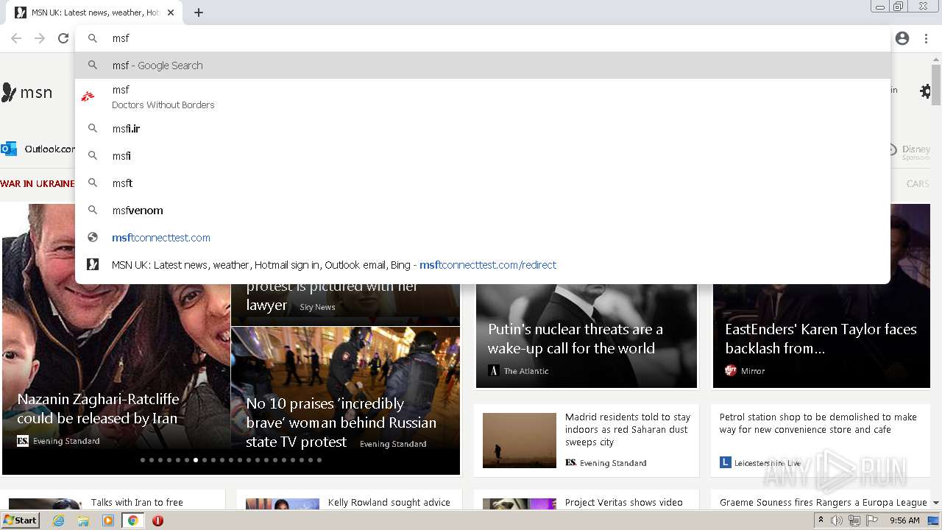This screenshot has height=530, width=942.
Task: Click the Doctors Without Borders red logo icon
Action: tap(89, 96)
